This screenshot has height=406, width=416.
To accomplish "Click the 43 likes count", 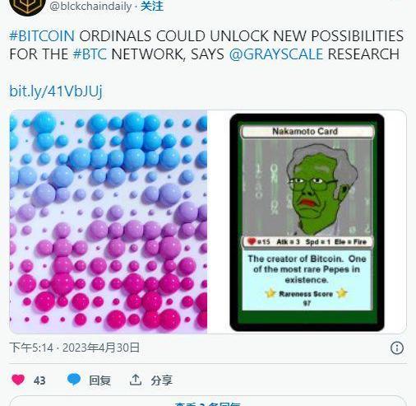I will click(39, 380).
